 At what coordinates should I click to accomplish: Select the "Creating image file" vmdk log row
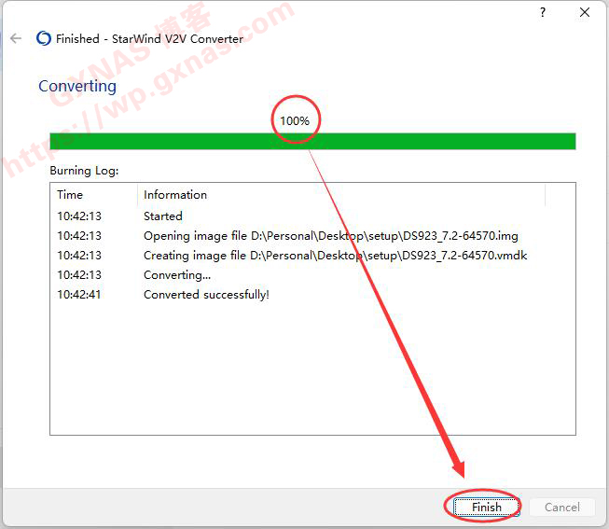point(335,255)
